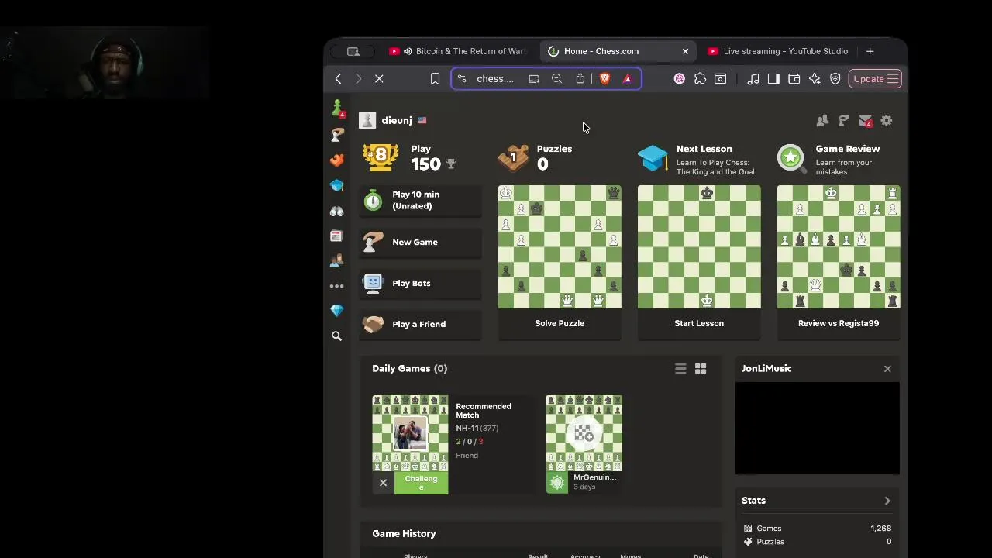Screen dimensions: 992x558
Task: Click the share icon in address bar
Action: 580,78
